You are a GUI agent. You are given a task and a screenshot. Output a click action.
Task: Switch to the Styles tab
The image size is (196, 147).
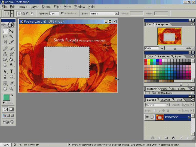(178, 57)
